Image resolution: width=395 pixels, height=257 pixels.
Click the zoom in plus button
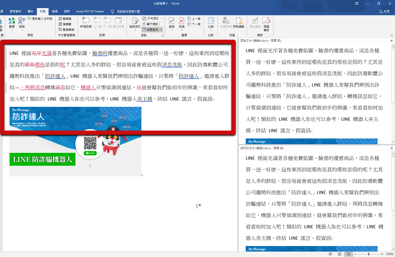point(382,254)
